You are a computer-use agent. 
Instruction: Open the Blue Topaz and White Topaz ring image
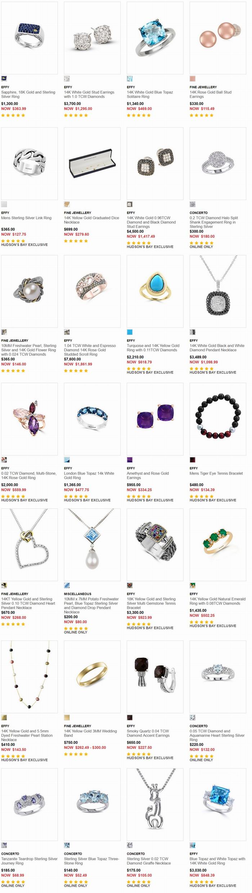(218, 804)
